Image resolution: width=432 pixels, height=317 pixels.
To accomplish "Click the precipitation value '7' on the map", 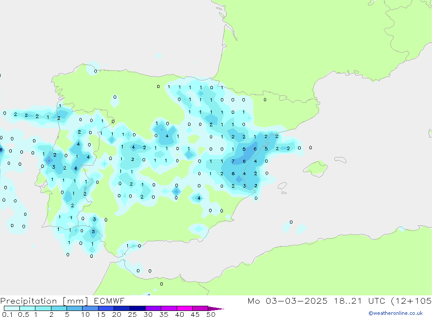I will coord(233,161).
